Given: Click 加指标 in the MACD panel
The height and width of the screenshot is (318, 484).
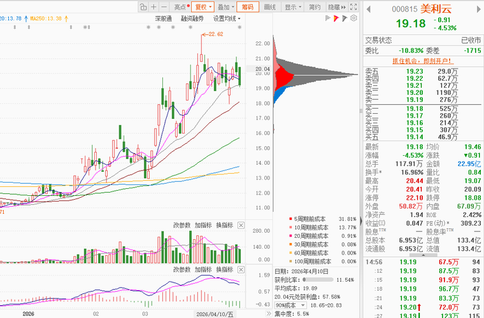Looking at the screenshot, I should 203,270.
